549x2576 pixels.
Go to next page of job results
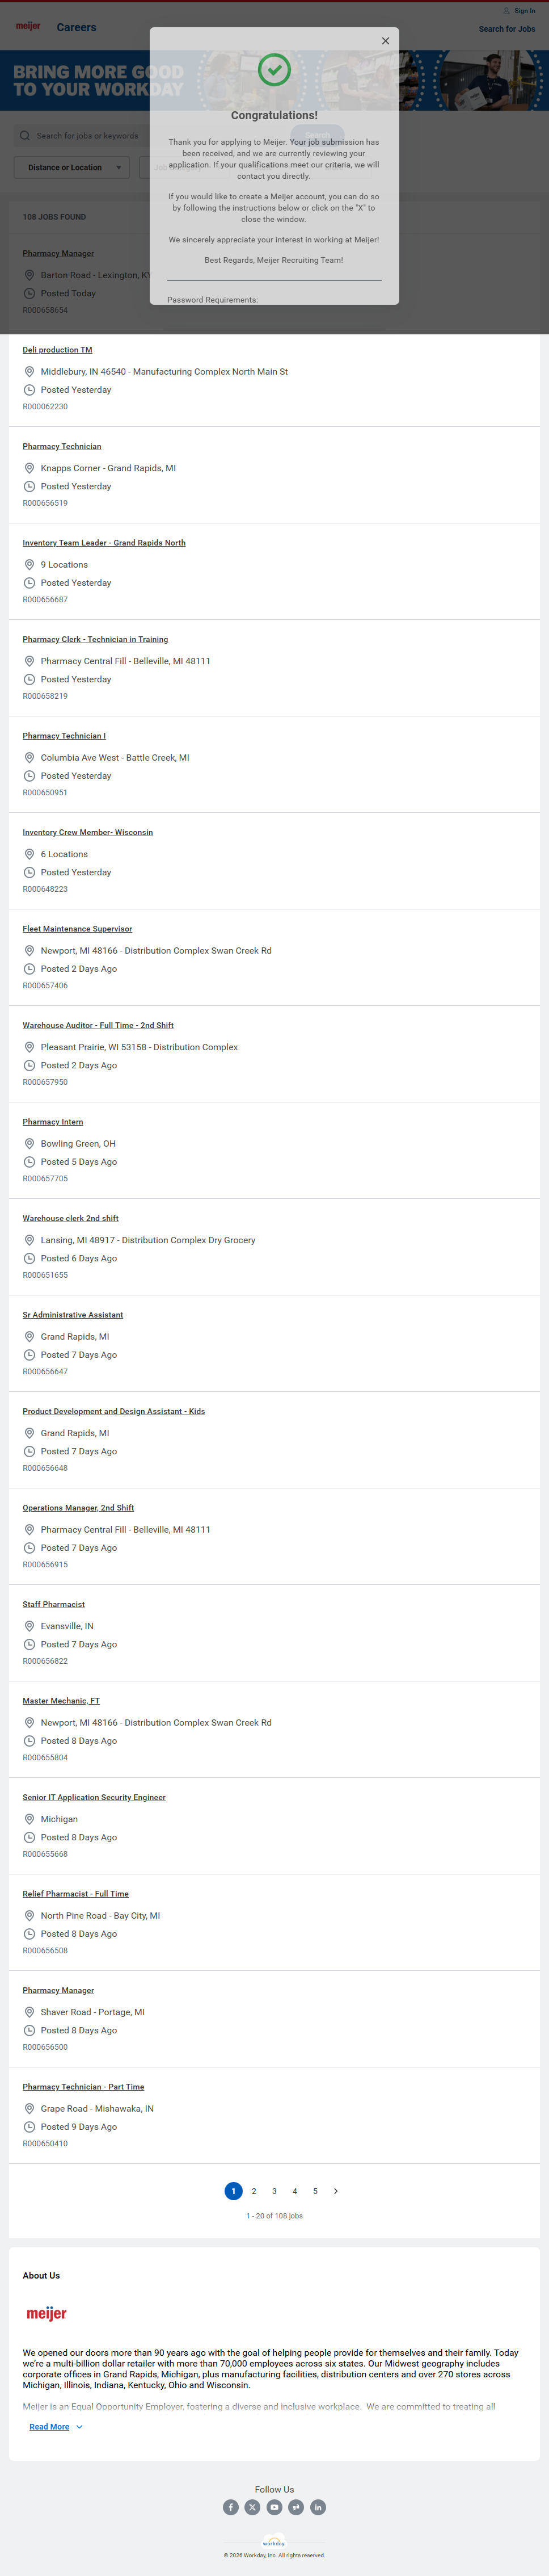336,2191
